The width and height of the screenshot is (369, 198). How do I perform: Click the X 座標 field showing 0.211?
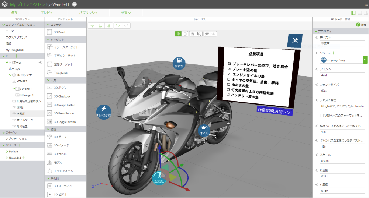coord(342,176)
